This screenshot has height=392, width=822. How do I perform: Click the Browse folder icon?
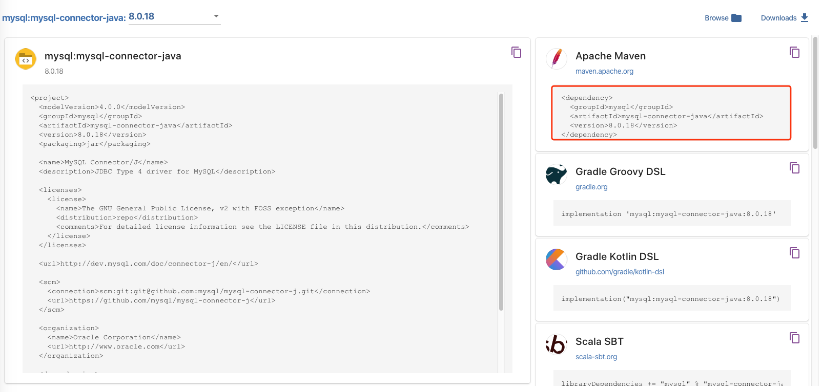point(736,18)
